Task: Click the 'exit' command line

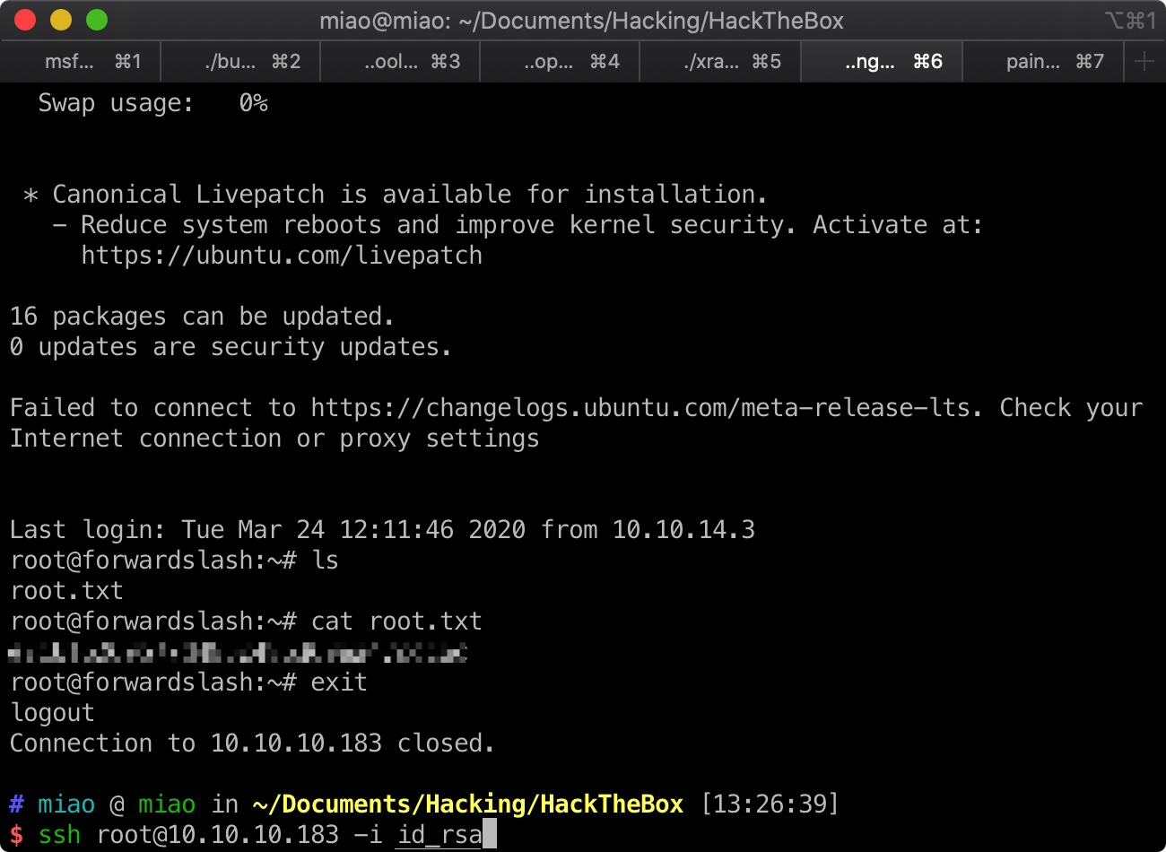Action: tap(188, 682)
